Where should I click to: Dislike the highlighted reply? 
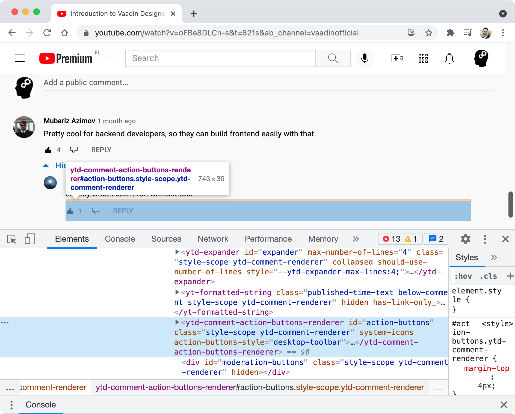coord(96,211)
